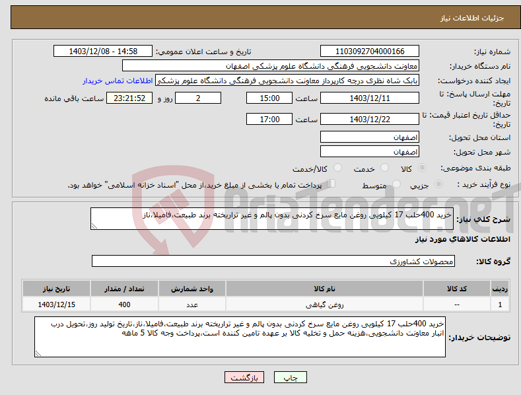Viewport: 521px width, 395px height.
Task: Click the ردیف column header
Action: [500, 289]
